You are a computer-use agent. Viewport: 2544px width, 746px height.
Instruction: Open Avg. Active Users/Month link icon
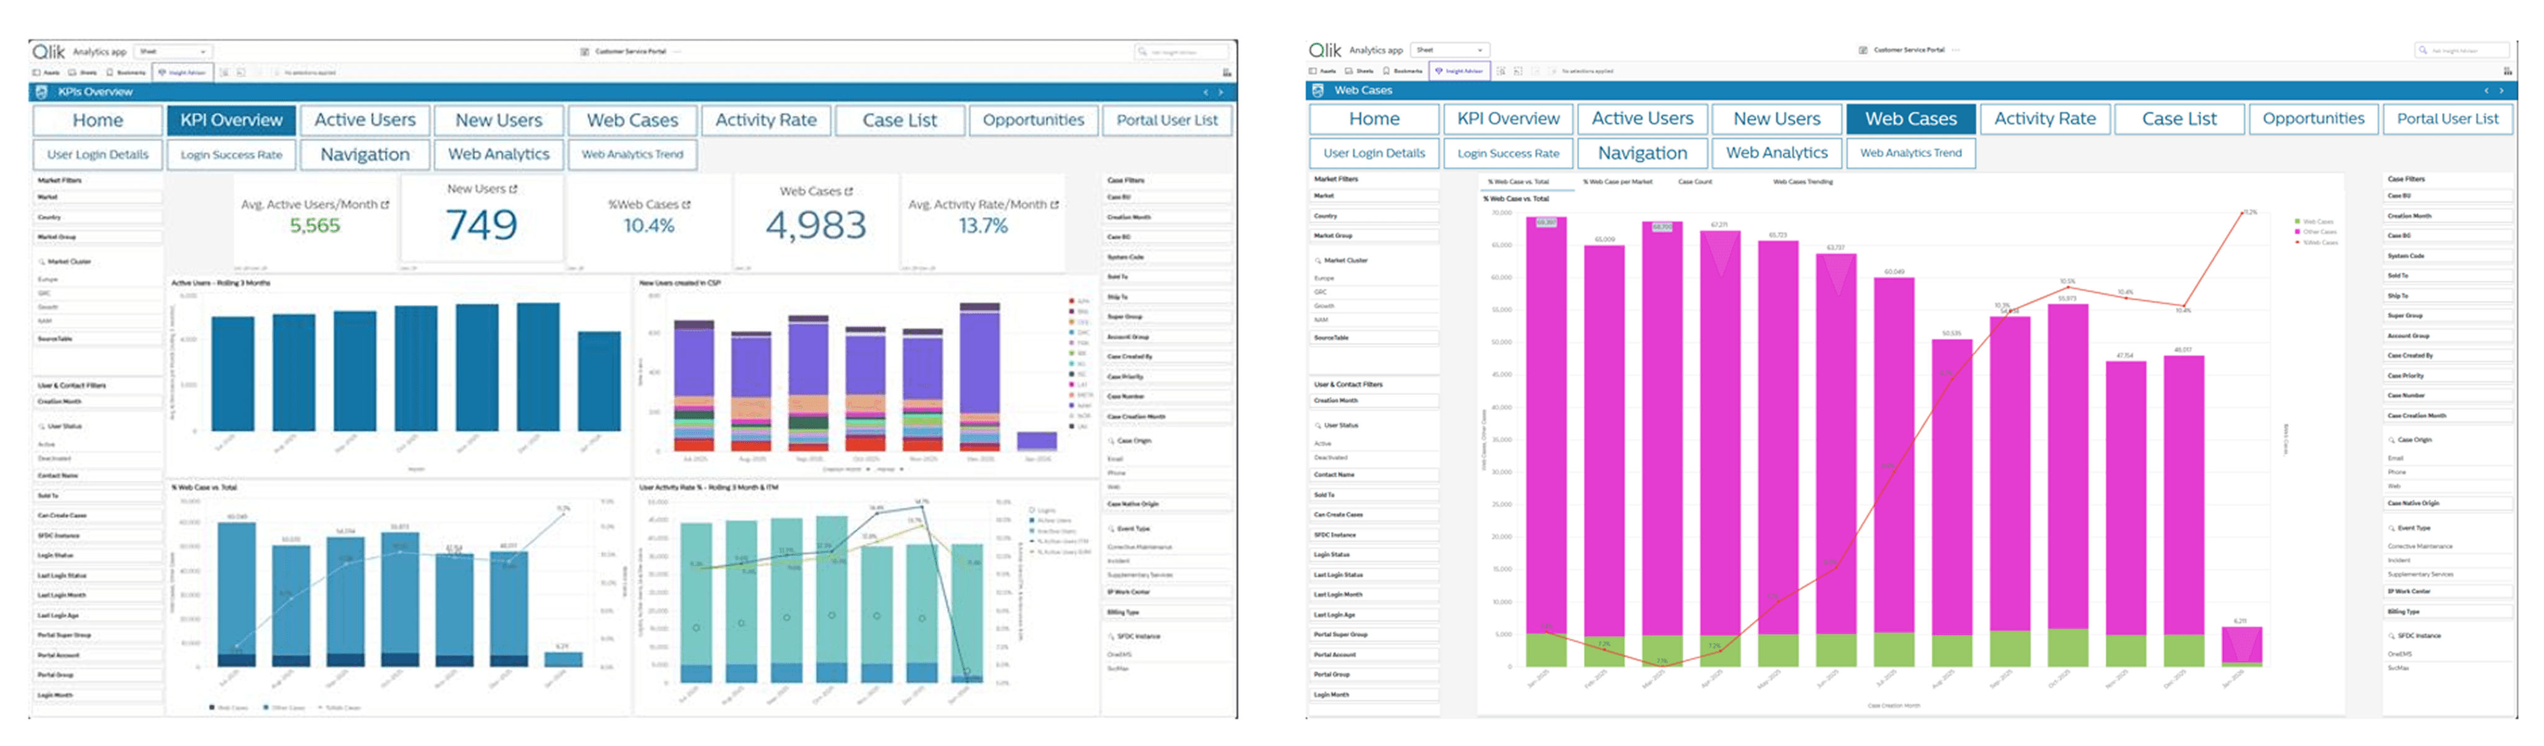(385, 204)
